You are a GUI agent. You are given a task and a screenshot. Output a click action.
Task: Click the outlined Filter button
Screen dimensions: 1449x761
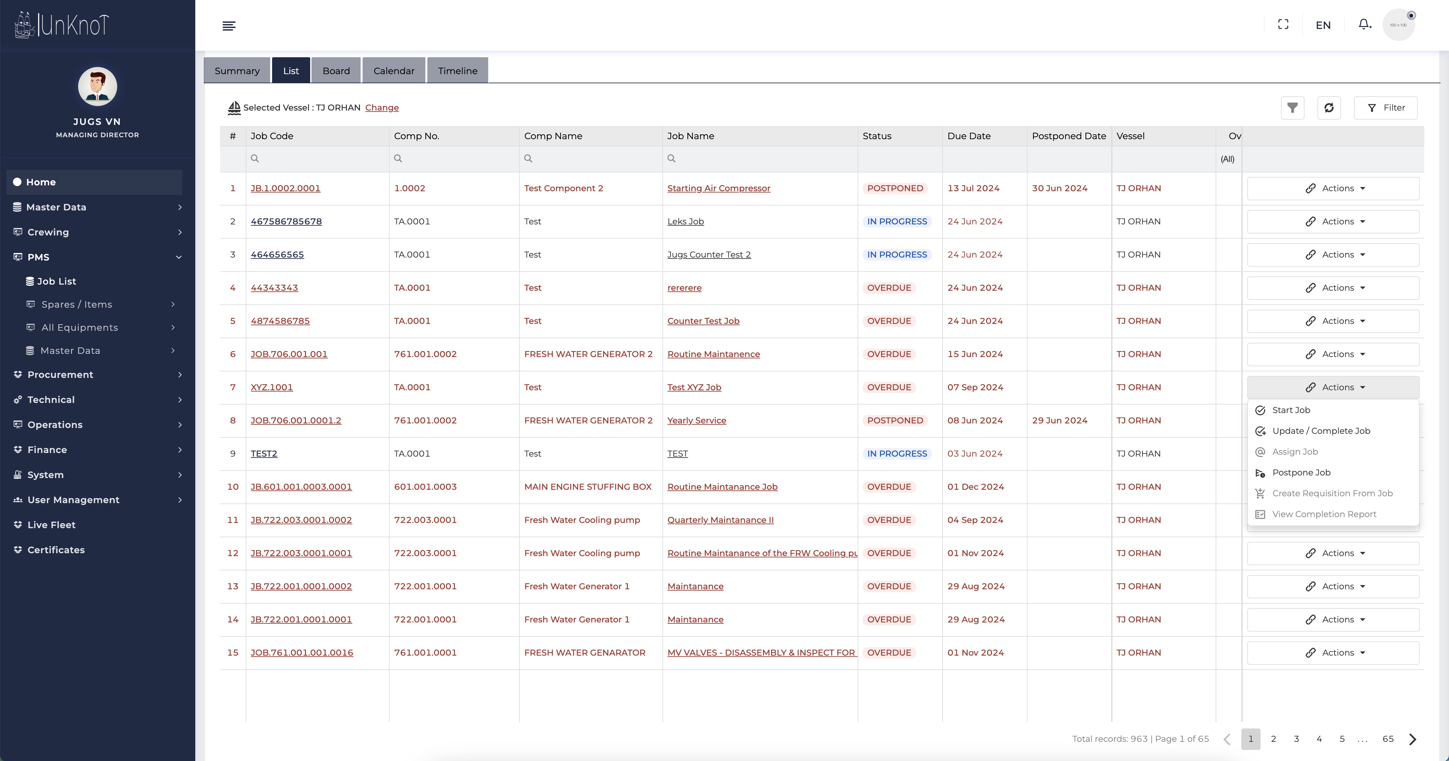pyautogui.click(x=1386, y=108)
